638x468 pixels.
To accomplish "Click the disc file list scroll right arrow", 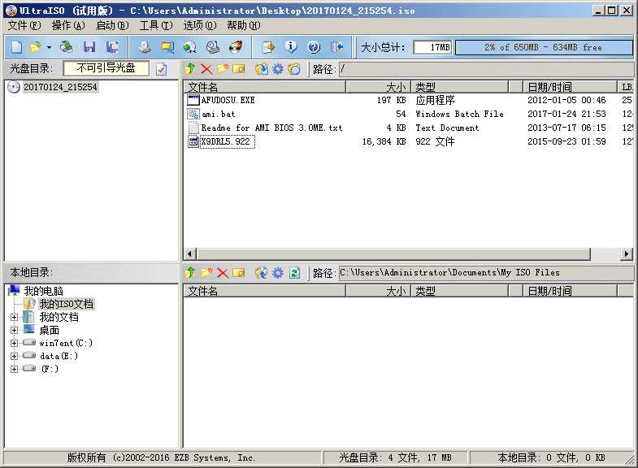I will coord(627,253).
